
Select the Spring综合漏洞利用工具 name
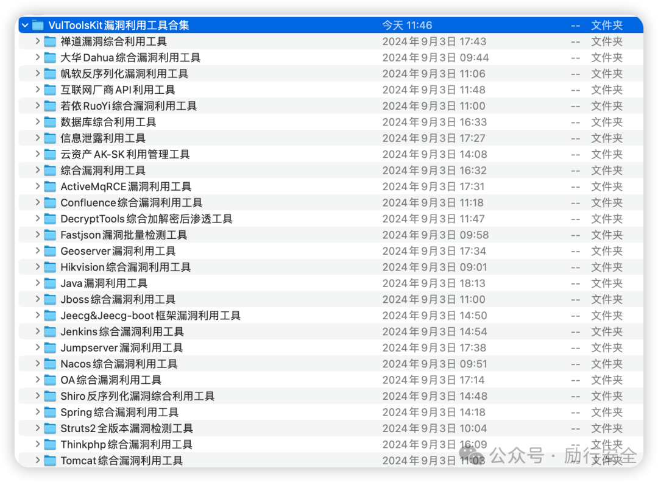119,413
